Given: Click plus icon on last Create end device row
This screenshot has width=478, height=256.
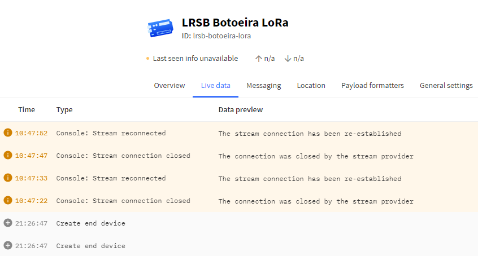Looking at the screenshot, I should [x=8, y=245].
